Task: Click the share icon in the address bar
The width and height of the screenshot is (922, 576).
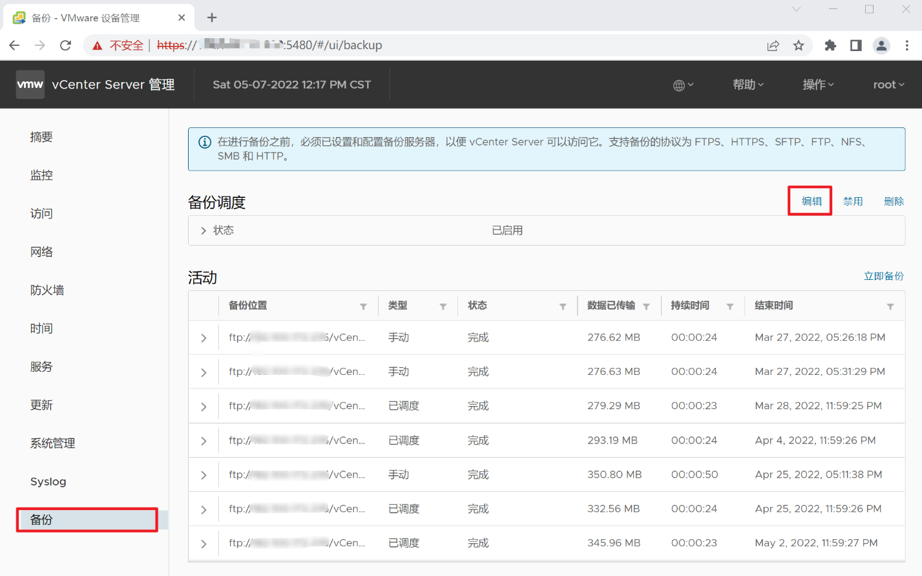Action: (x=773, y=45)
